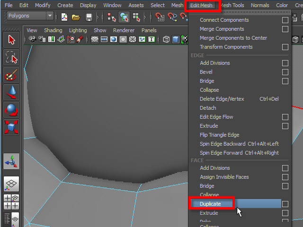Image resolution: width=303 pixels, height=227 pixels.
Task: Choose Merge Components to Center
Action: tap(233, 38)
